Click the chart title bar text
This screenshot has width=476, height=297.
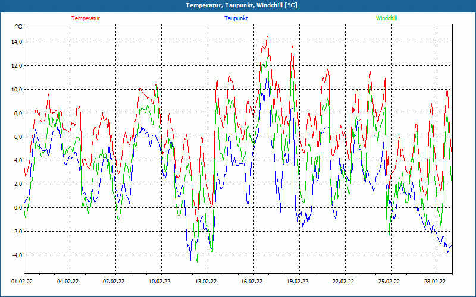[242, 5]
